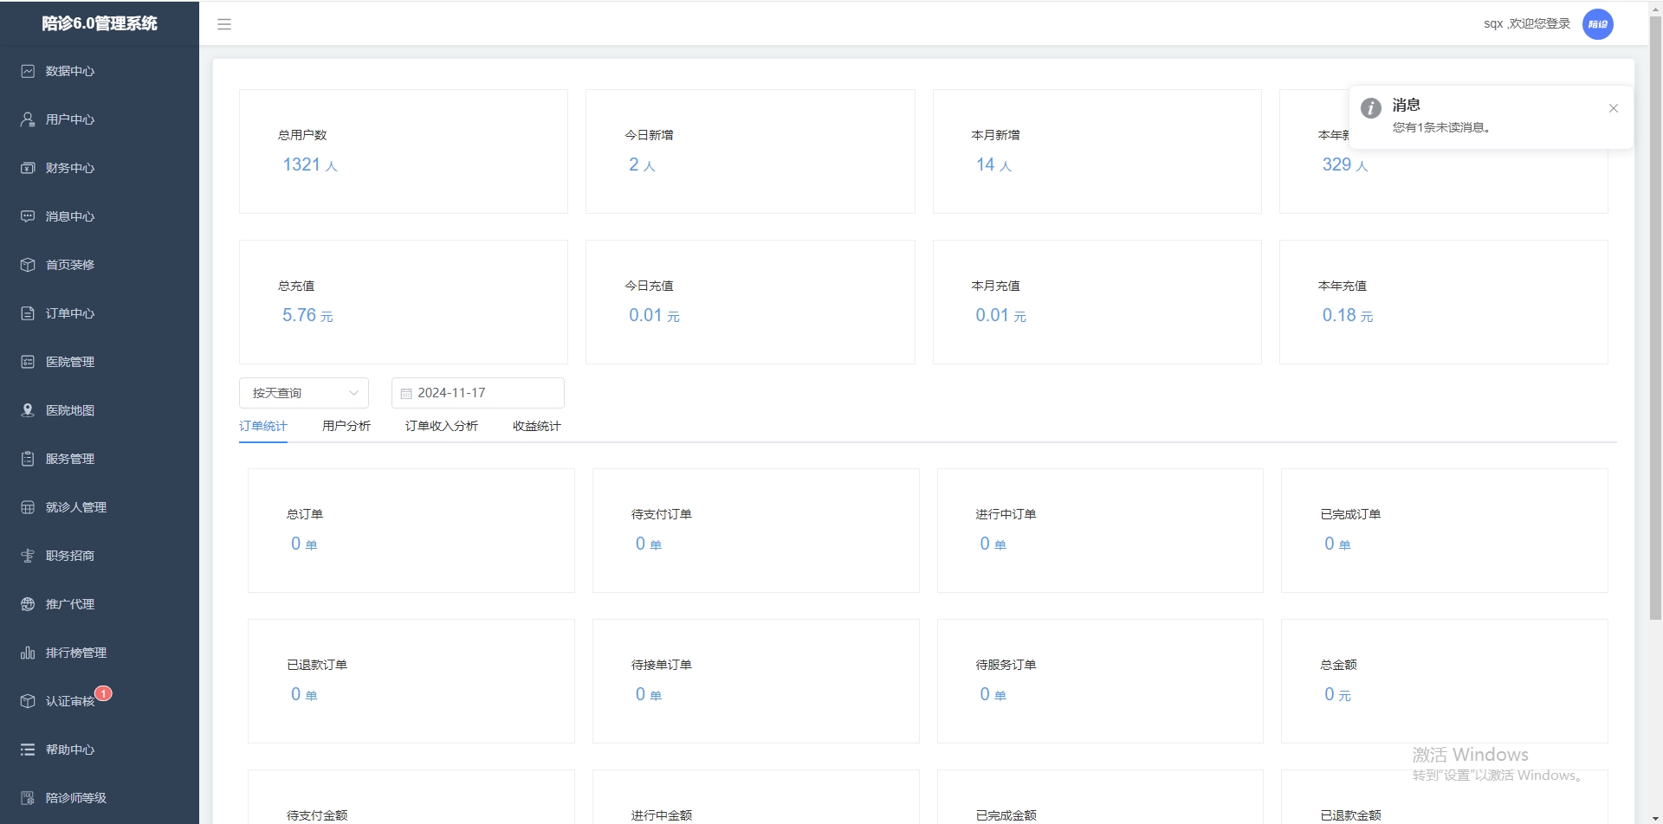Click the 用户中心 person icon
This screenshot has height=824, width=1663.
tap(28, 119)
